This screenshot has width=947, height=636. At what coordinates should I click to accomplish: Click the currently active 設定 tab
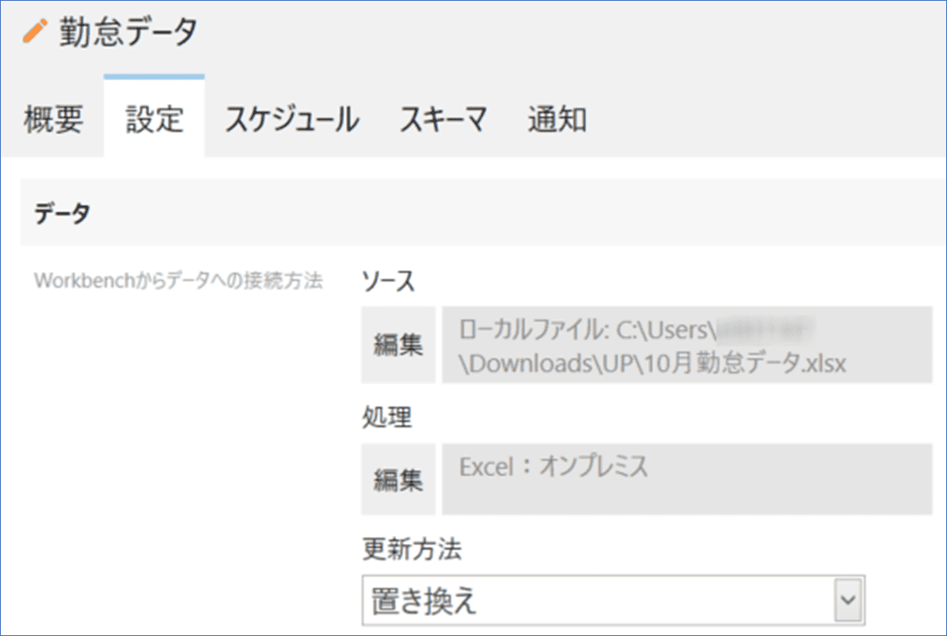[x=153, y=119]
